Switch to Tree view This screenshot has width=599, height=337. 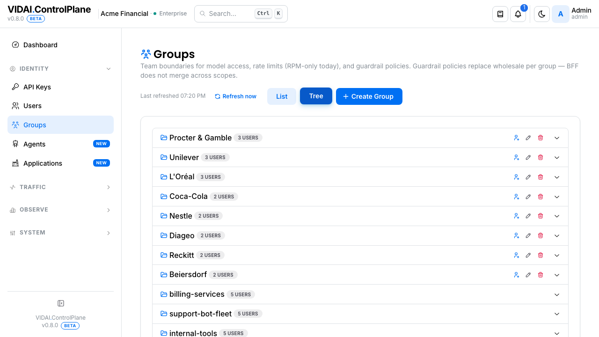point(316,96)
